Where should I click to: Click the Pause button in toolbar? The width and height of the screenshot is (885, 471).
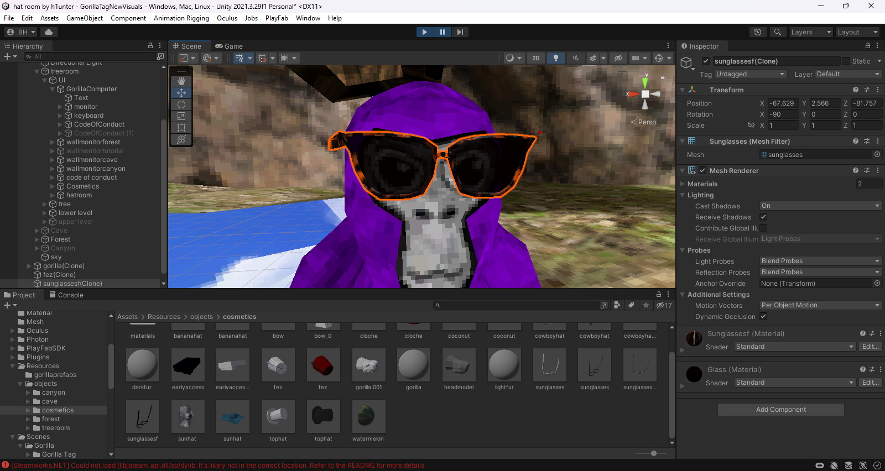click(442, 32)
